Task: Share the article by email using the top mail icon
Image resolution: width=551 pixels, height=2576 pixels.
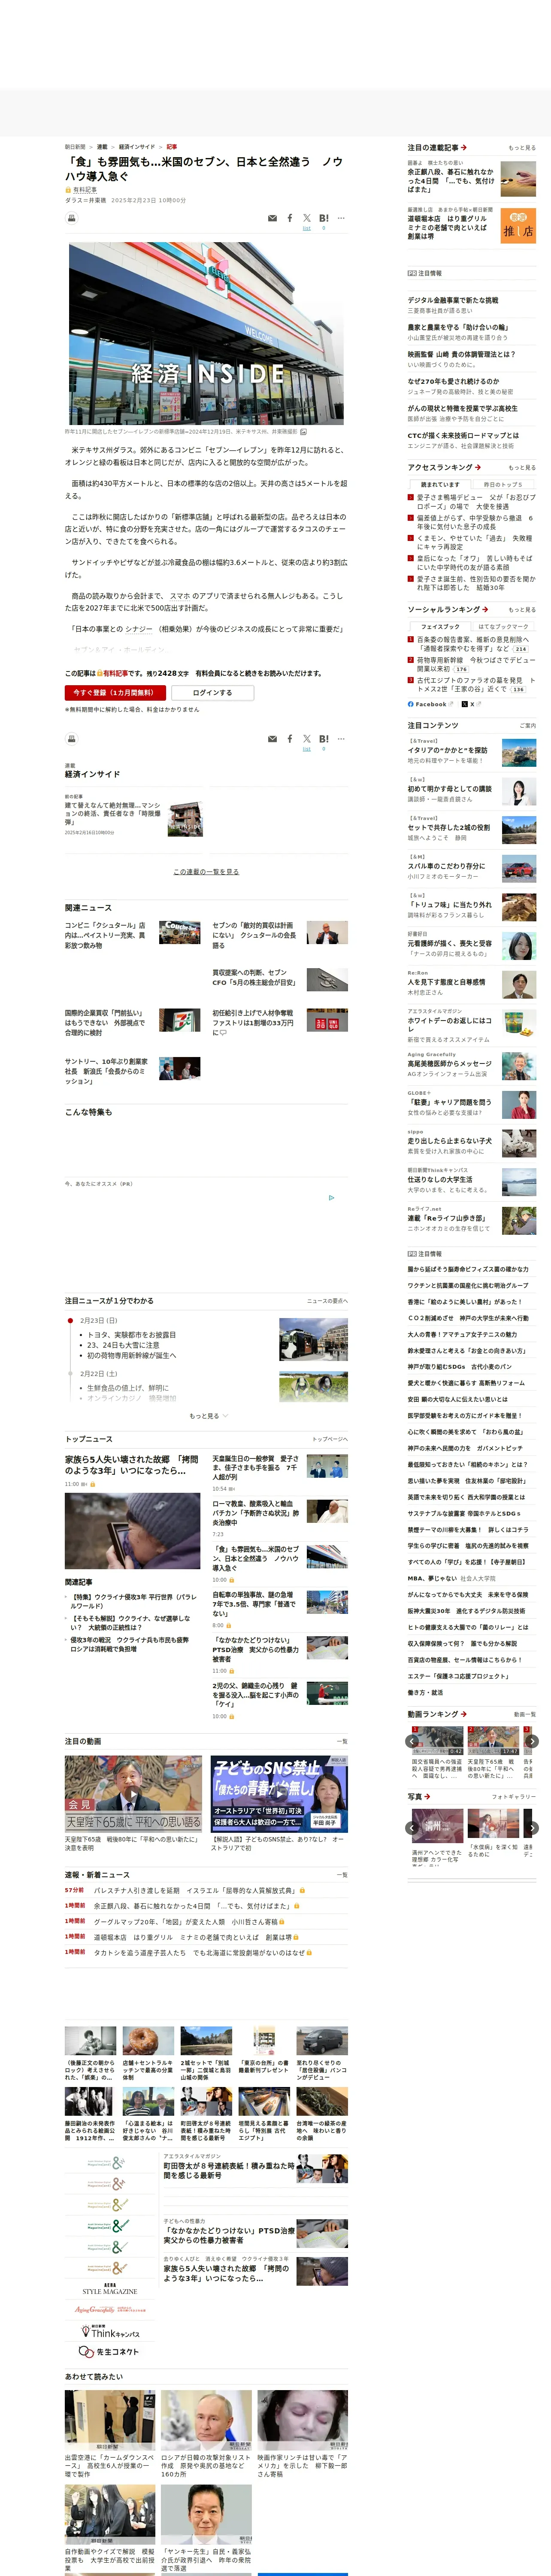Action: 272,218
